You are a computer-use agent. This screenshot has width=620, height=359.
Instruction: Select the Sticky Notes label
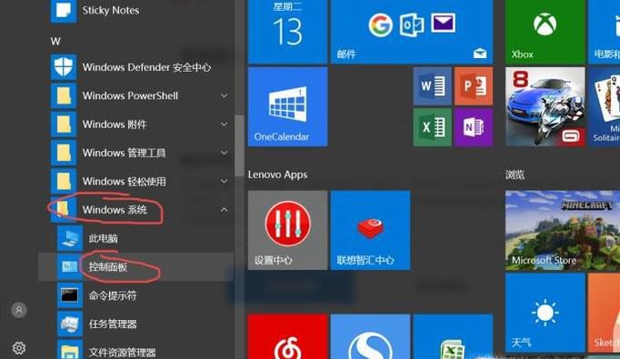111,10
